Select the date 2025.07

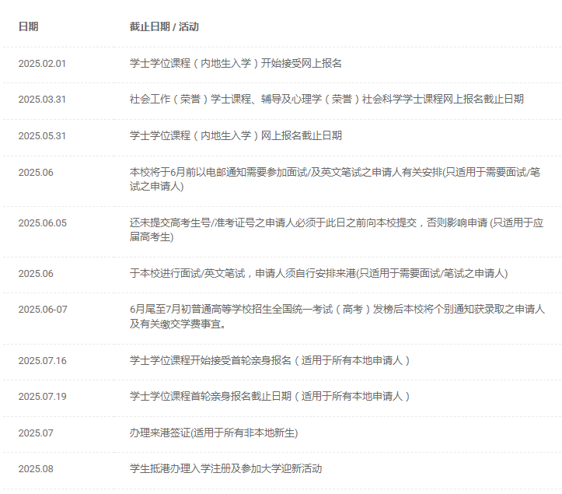(x=36, y=433)
